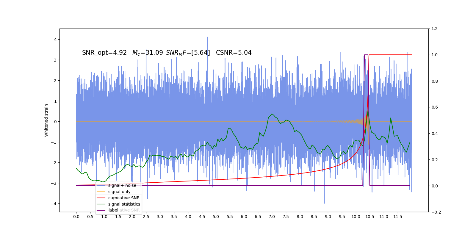Click x-axis tick label 10.0
476x238 pixels.
coord(356,217)
